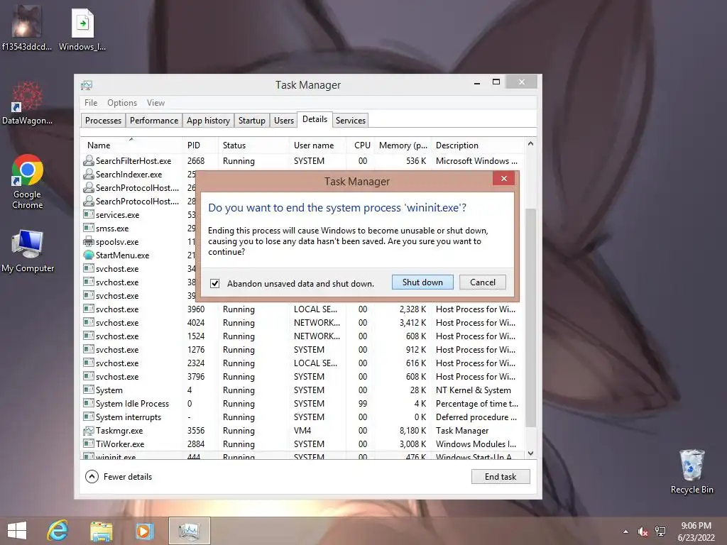Click the scrollbar up arrow
The height and width of the screenshot is (545, 727).
coord(531,144)
